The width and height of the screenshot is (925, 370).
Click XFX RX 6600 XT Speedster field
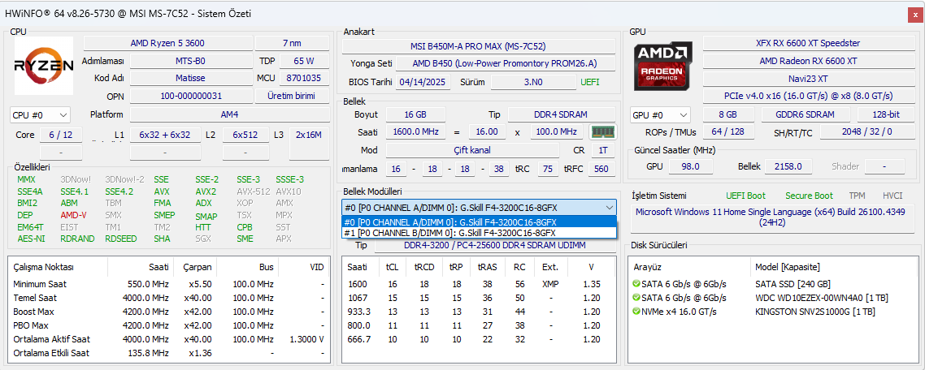pyautogui.click(x=808, y=43)
